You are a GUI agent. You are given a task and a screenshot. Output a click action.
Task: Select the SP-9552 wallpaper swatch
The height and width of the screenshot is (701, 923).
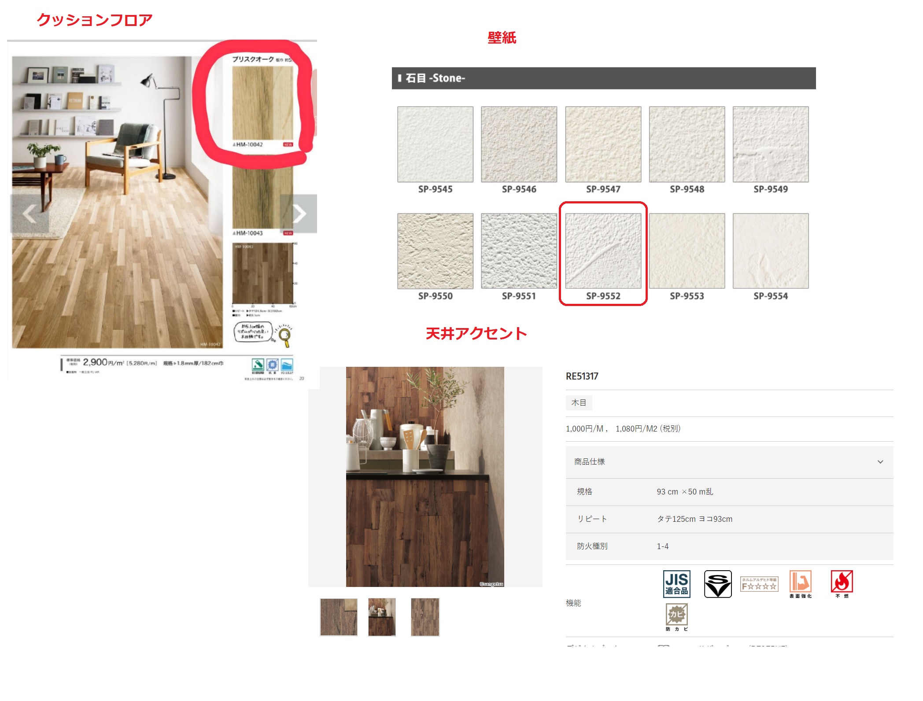point(603,251)
